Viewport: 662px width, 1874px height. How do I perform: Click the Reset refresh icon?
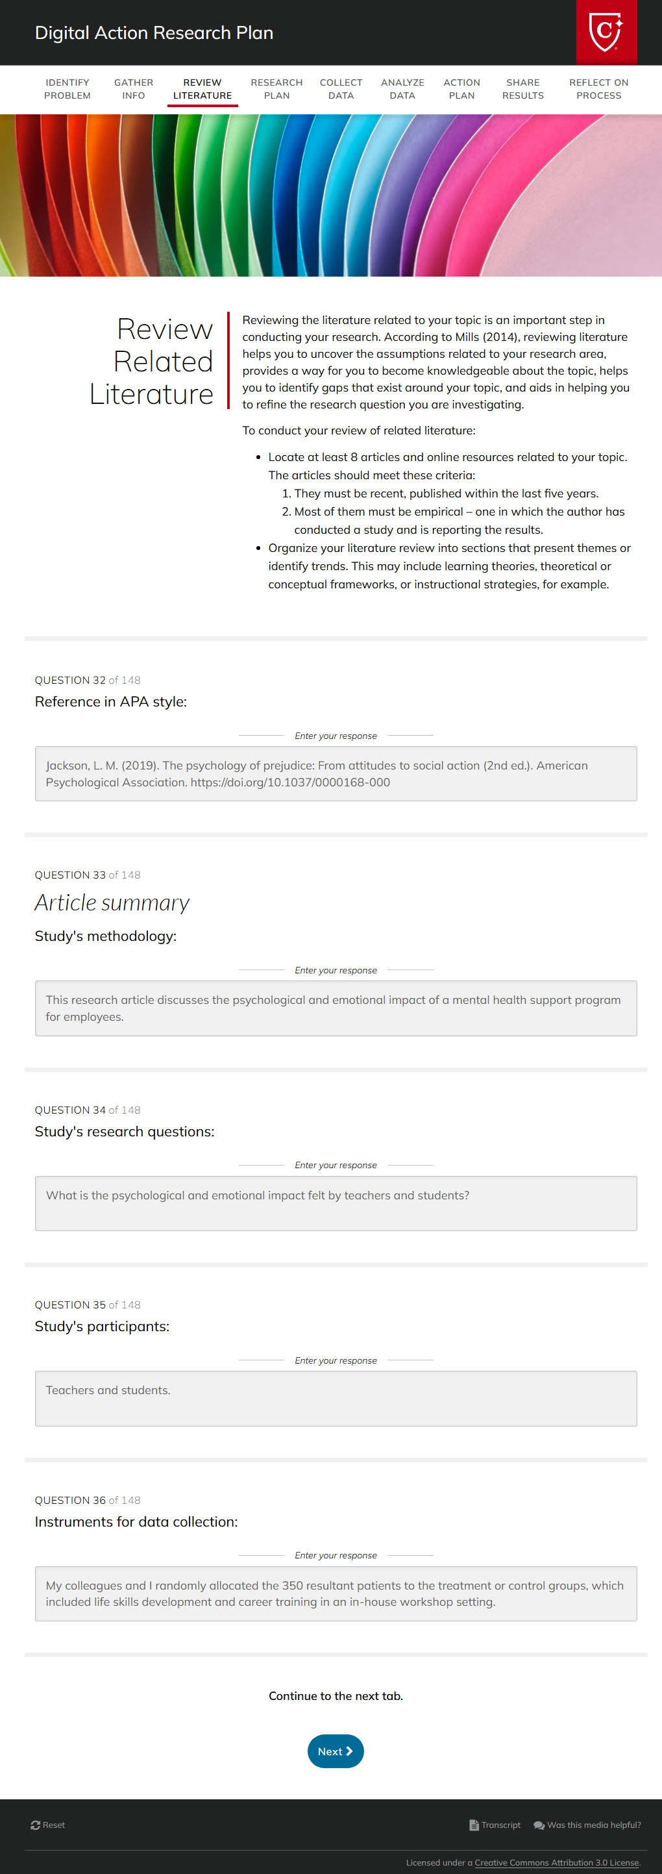[35, 1825]
